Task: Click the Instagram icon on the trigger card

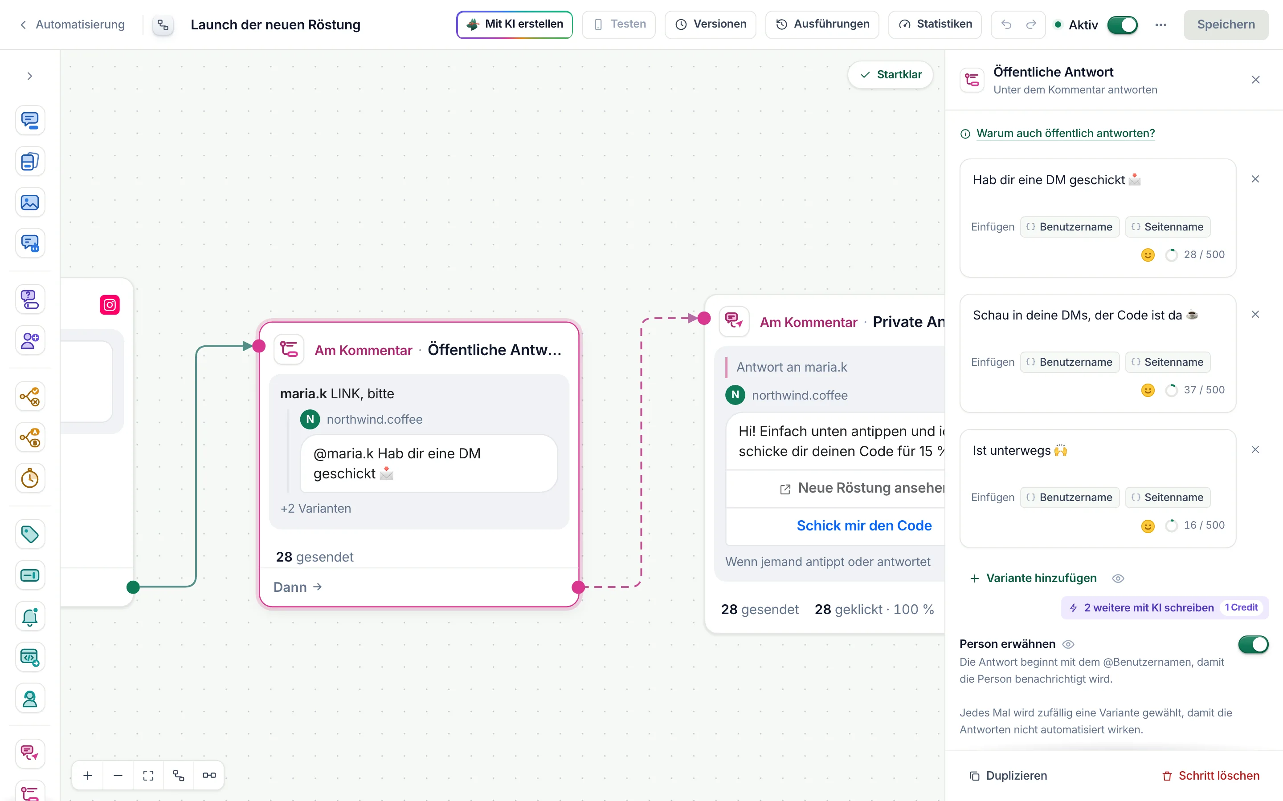Action: (110, 305)
